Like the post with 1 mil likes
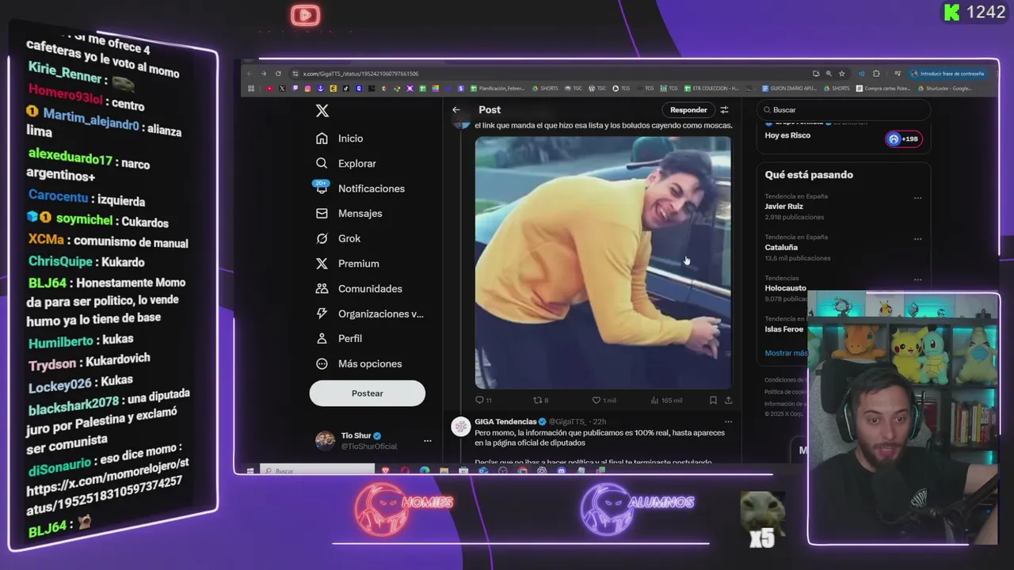This screenshot has height=570, width=1014. [x=604, y=400]
